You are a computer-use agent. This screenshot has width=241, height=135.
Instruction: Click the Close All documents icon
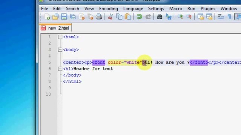91,16
